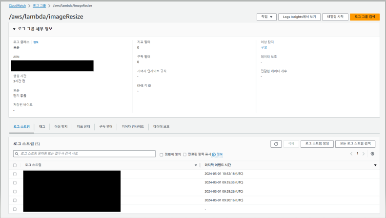Click the 2024-03-01 10:52:18 (UTC) timestamp
Screen dimensions: 386x218
(224, 174)
